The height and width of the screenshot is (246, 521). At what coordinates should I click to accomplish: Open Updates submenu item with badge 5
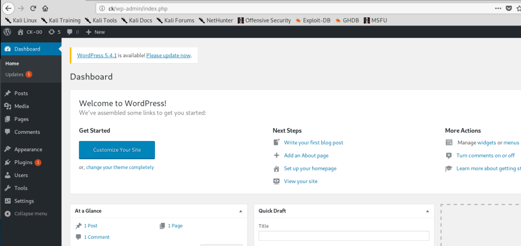coord(19,75)
